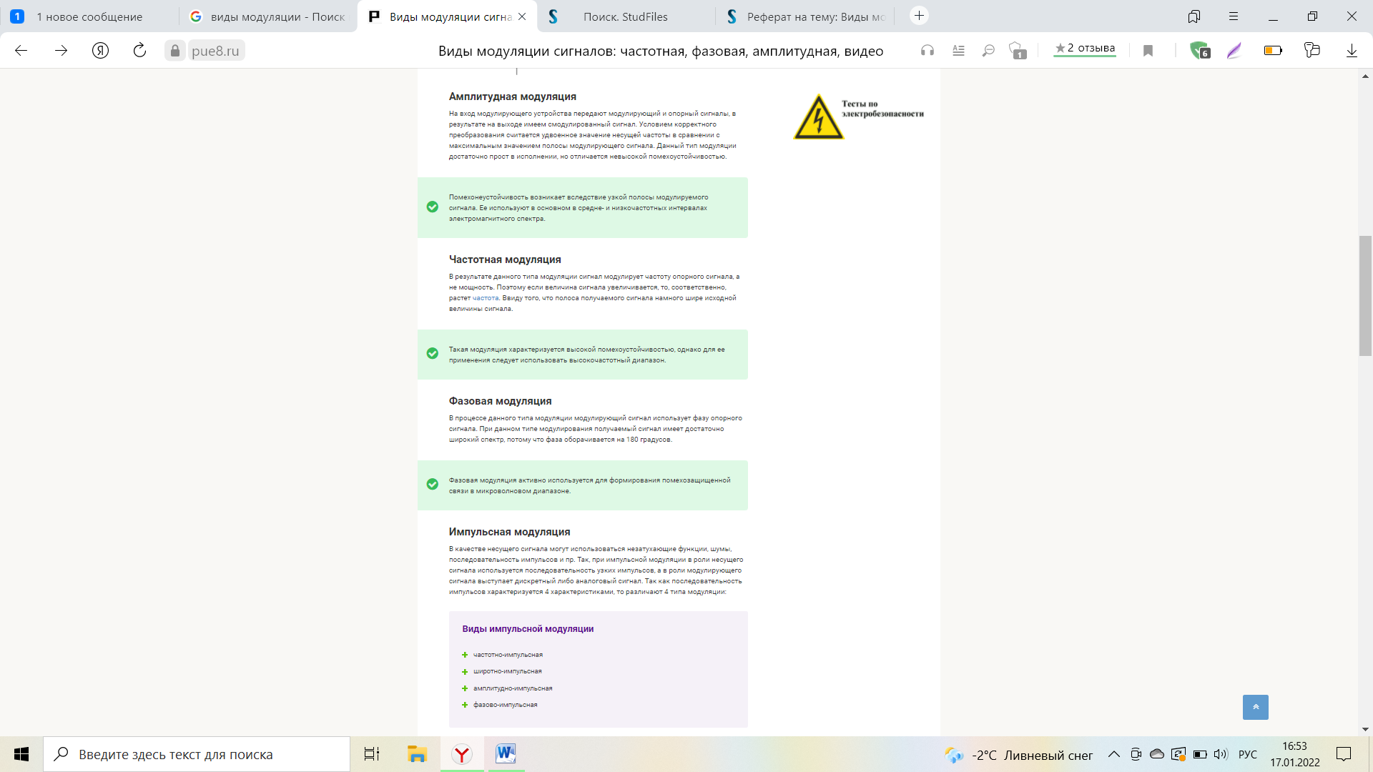This screenshot has width=1373, height=772.
Task: Click the 'Частотная модуляция' heading
Action: tap(505, 259)
